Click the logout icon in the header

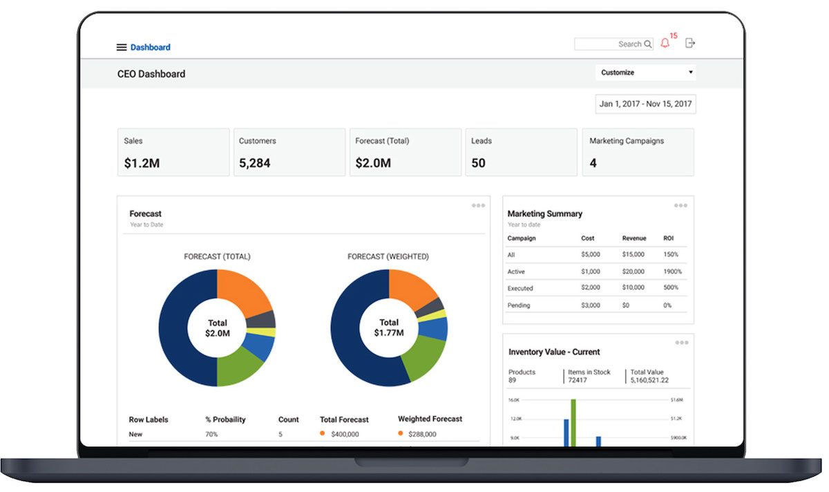point(689,43)
